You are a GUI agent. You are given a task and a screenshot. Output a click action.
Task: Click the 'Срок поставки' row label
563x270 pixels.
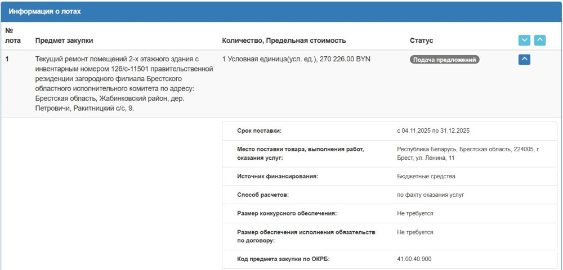(259, 130)
